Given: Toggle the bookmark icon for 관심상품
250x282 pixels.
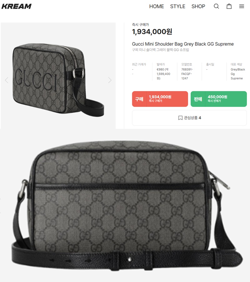Looking at the screenshot, I should pyautogui.click(x=180, y=118).
